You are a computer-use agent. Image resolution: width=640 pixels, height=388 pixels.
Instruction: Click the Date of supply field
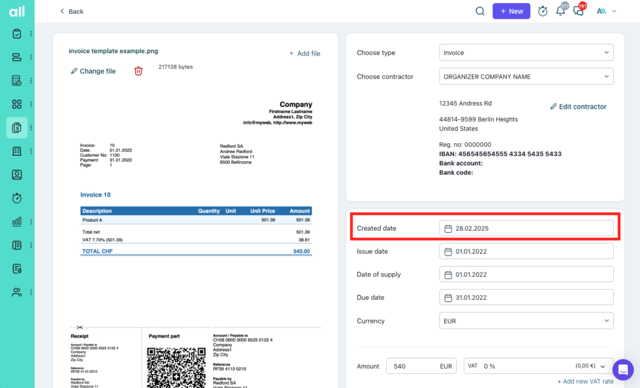tap(526, 274)
